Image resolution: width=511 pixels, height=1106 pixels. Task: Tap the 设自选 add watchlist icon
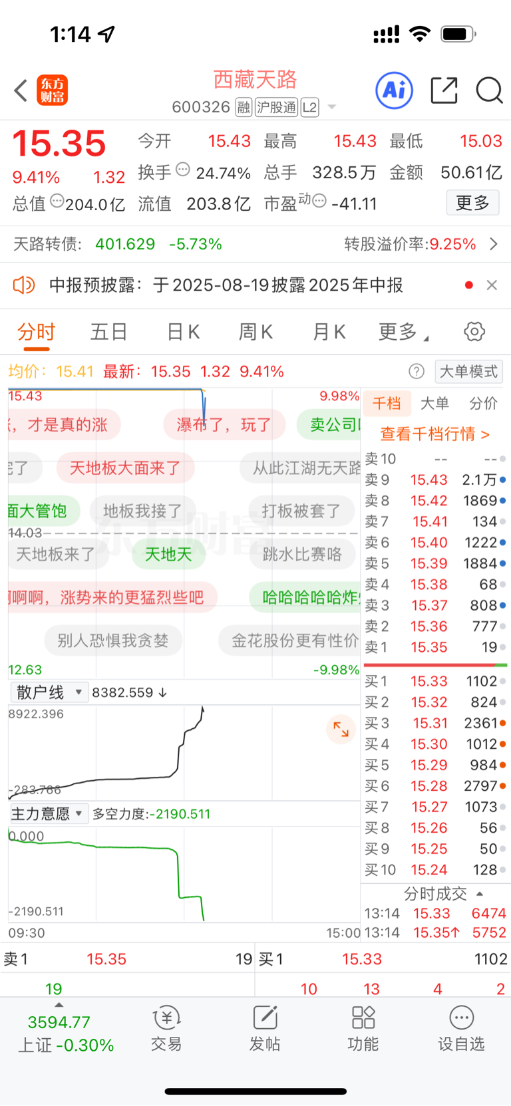[x=461, y=1028]
